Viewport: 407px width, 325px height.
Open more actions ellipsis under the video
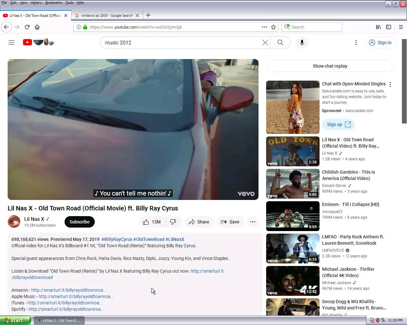(x=253, y=222)
